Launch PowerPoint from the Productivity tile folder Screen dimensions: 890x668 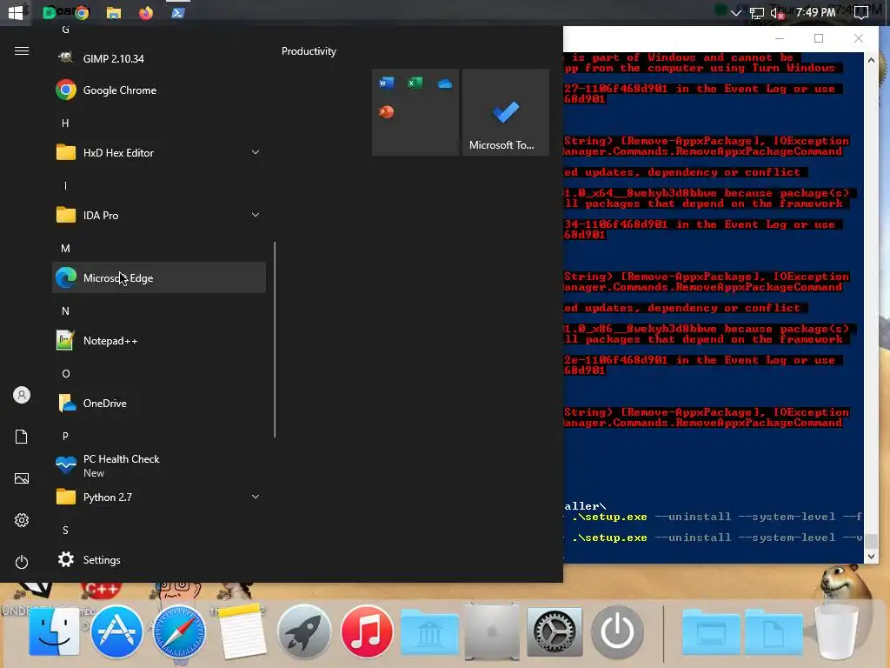point(386,112)
